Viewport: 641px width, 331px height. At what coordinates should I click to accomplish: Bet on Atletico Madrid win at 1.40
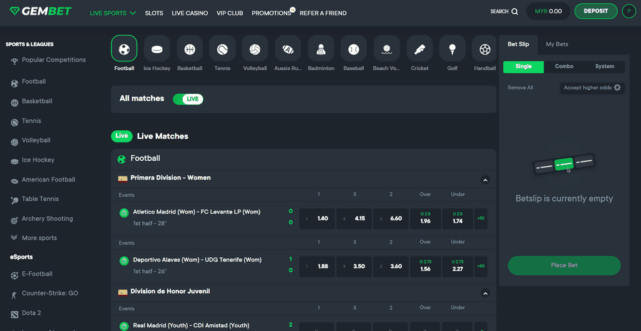[x=317, y=218]
